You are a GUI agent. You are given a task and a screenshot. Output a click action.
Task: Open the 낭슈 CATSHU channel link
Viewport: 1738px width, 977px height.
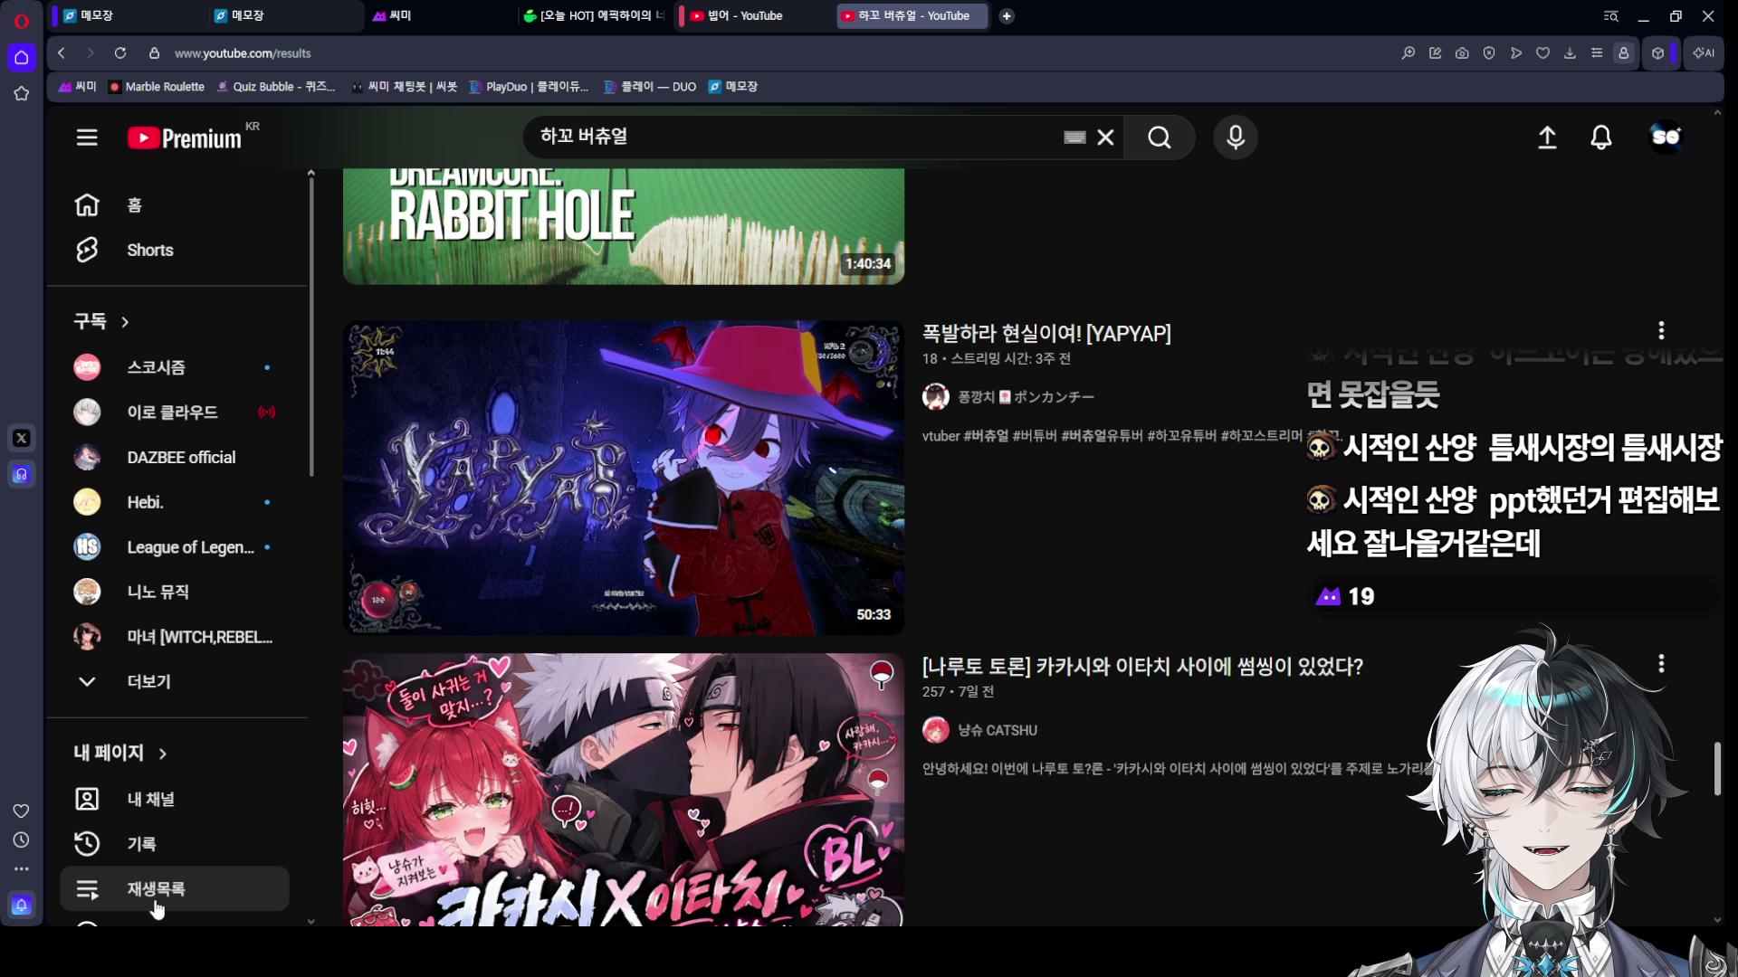pyautogui.click(x=998, y=731)
